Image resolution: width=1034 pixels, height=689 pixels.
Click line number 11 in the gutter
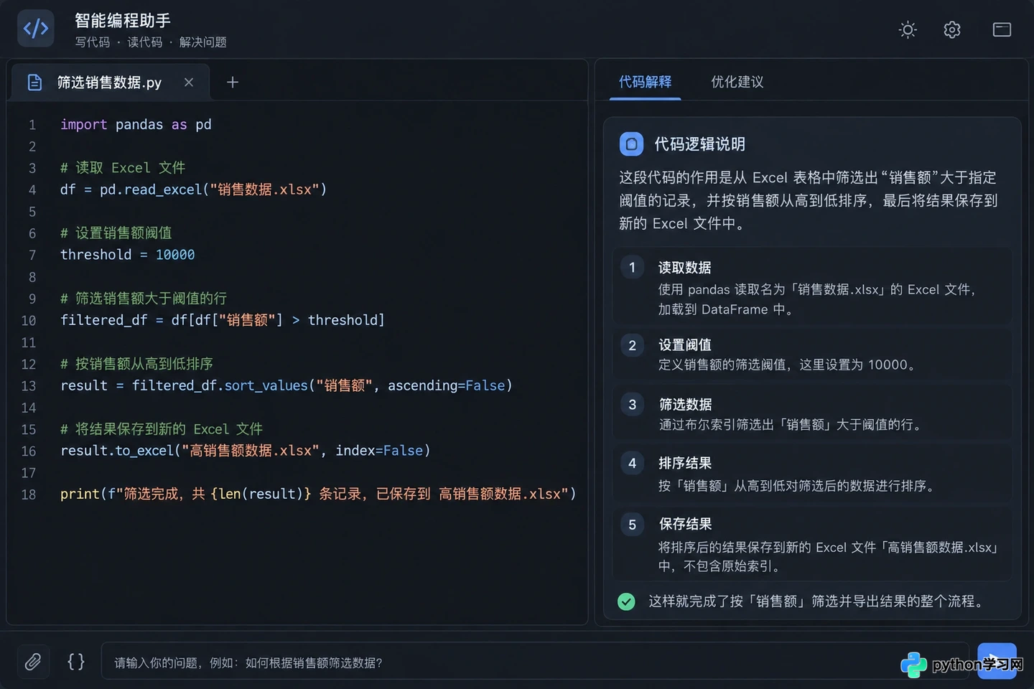pos(29,342)
